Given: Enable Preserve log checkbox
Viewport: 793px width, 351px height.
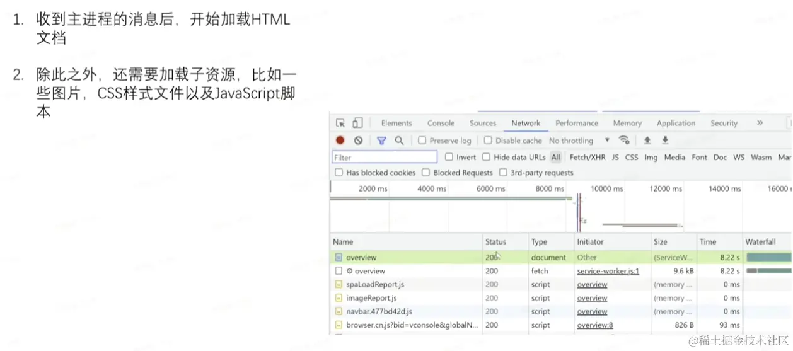Looking at the screenshot, I should coord(422,141).
